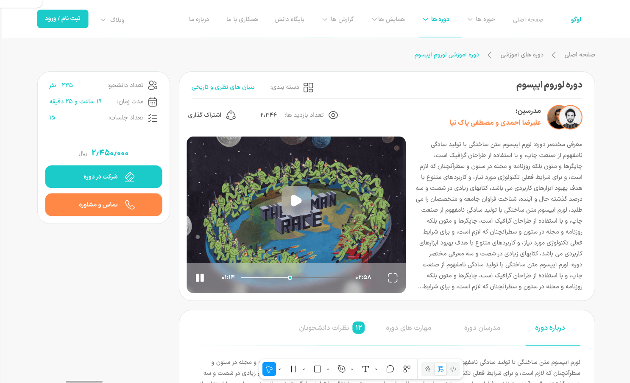Click the ۱۲ comments count badge
This screenshot has width=630, height=383.
(x=359, y=327)
